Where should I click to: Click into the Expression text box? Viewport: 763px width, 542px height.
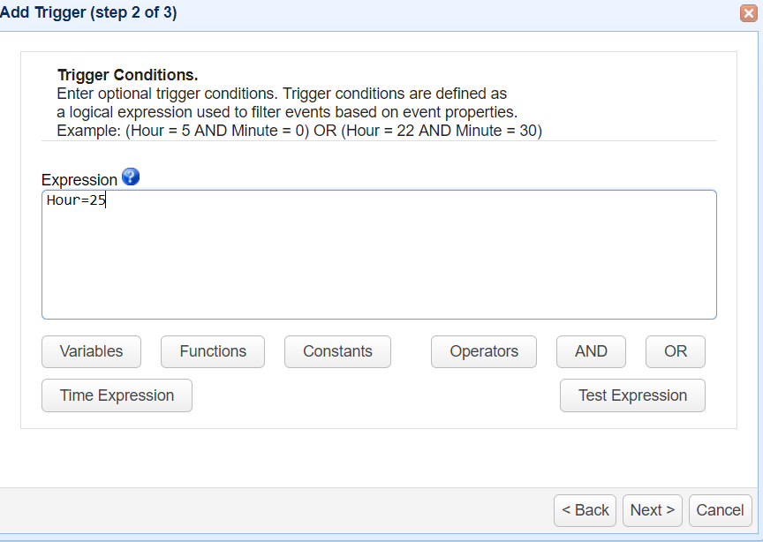pyautogui.click(x=378, y=254)
